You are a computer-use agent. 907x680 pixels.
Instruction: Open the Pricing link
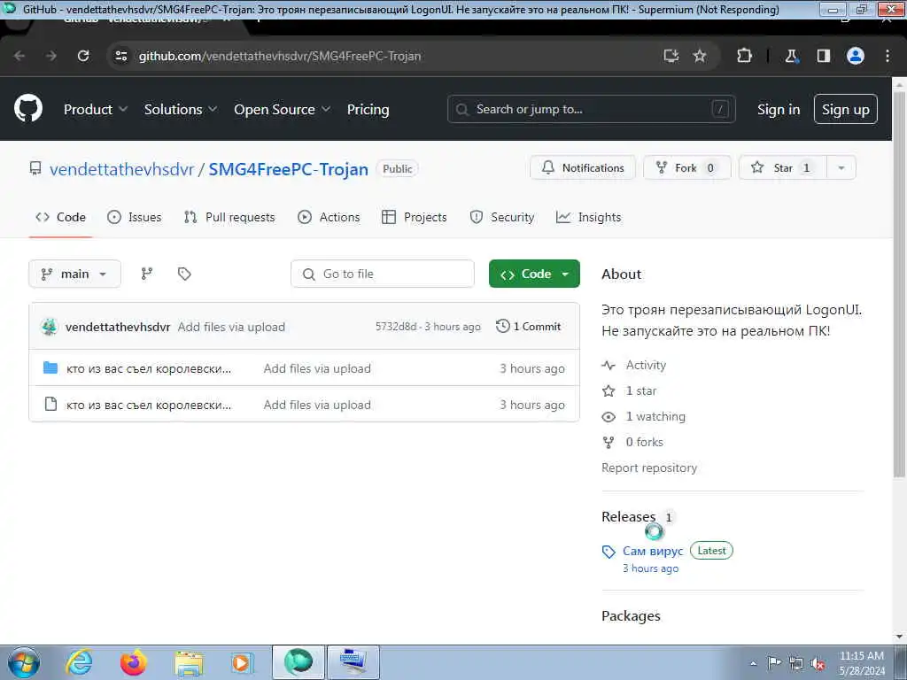pyautogui.click(x=368, y=109)
